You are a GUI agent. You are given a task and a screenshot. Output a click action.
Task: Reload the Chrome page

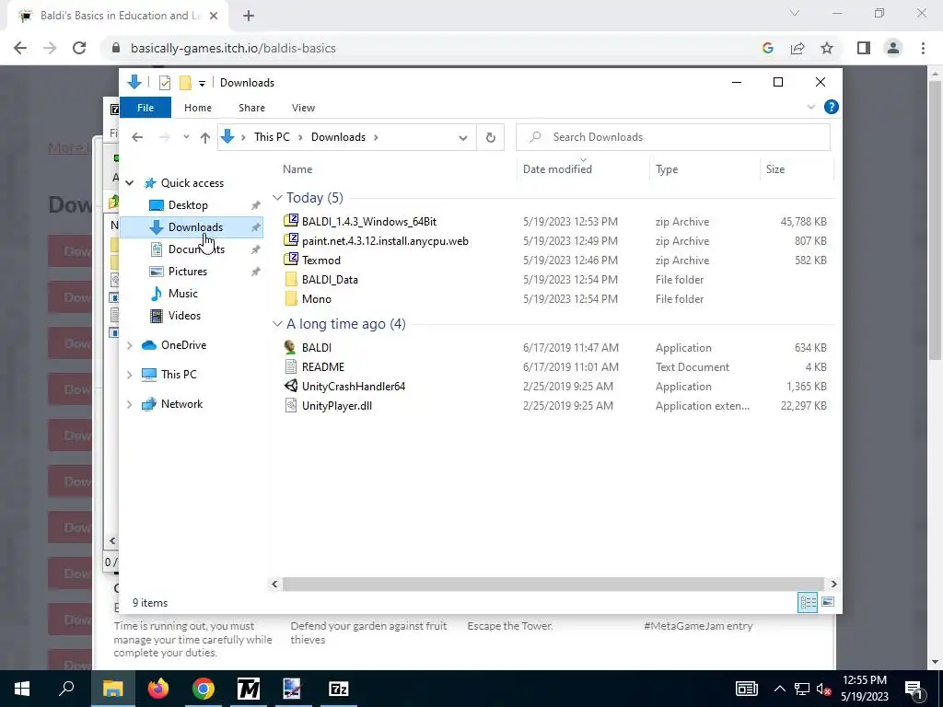coord(79,48)
